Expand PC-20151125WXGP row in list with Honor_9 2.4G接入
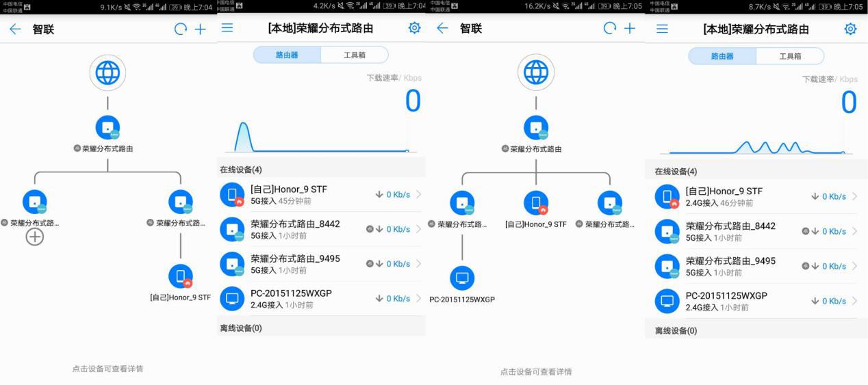Image resolution: width=868 pixels, height=385 pixels. 756,301
